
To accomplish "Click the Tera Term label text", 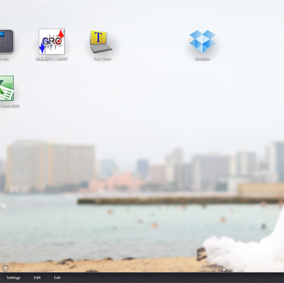I will click(102, 59).
